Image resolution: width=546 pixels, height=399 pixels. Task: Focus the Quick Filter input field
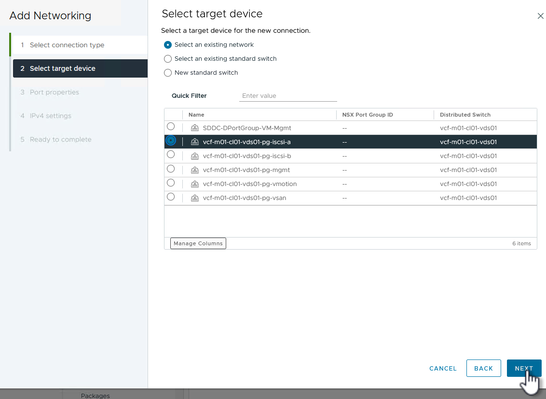coord(288,96)
